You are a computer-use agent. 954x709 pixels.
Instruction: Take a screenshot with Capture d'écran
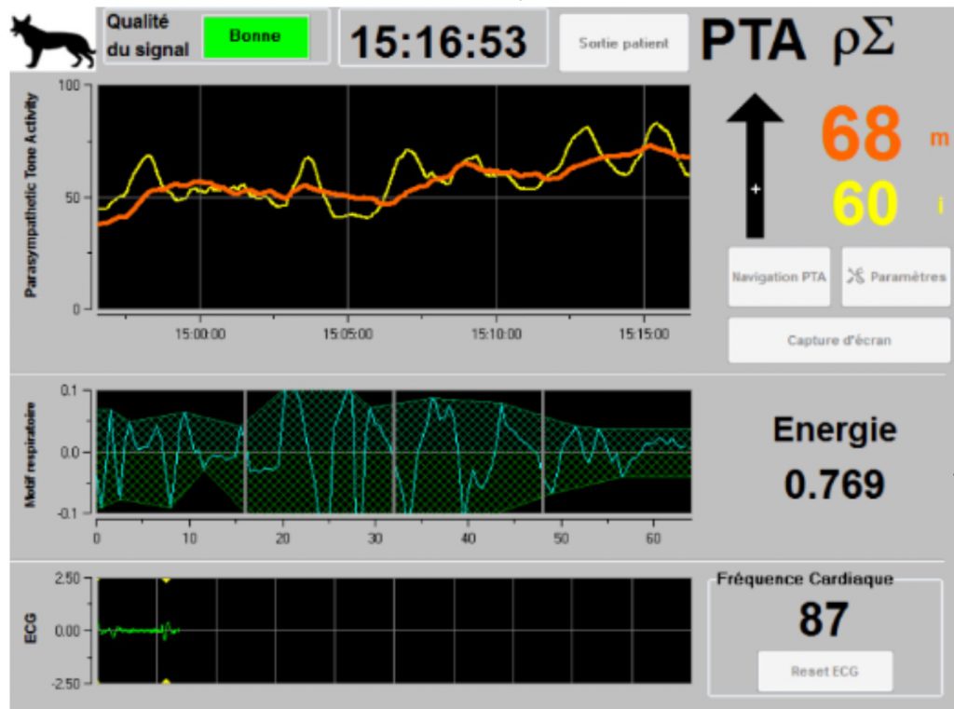point(838,340)
